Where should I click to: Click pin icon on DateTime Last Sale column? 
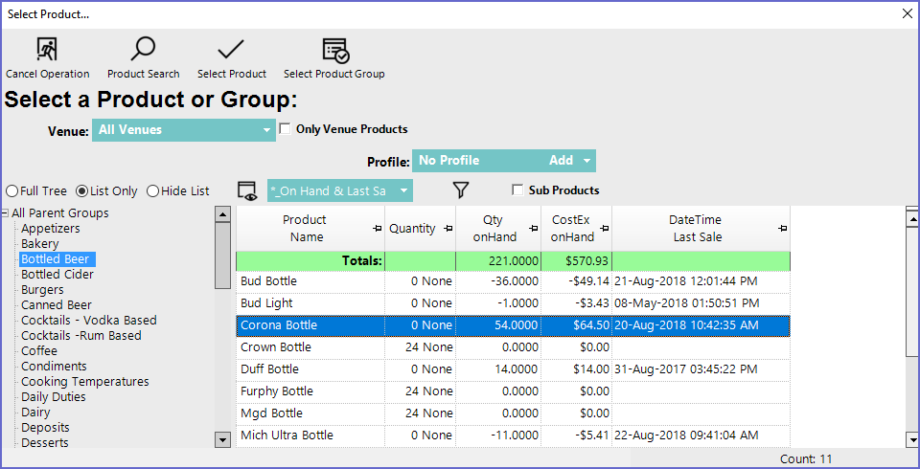[x=783, y=229]
